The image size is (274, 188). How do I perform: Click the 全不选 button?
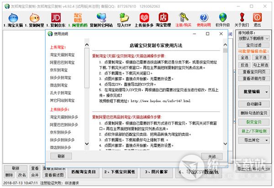point(261,57)
